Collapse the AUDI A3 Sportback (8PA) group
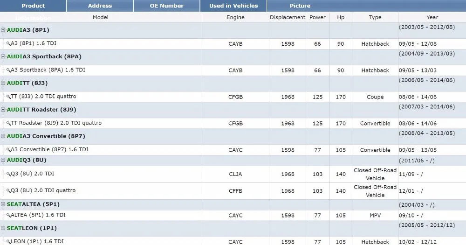The image size is (466, 245). point(3,56)
